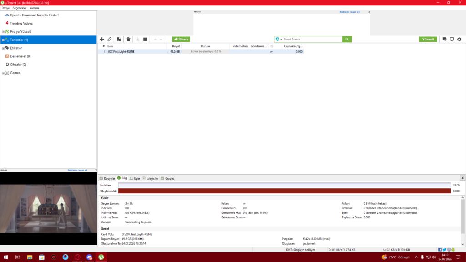Click the Add Torrent plus icon

(x=102, y=39)
